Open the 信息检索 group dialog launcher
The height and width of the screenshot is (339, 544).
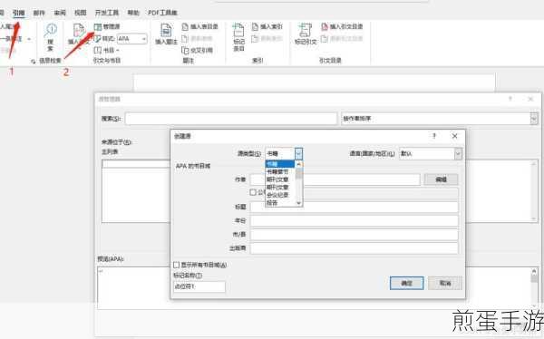click(x=33, y=61)
